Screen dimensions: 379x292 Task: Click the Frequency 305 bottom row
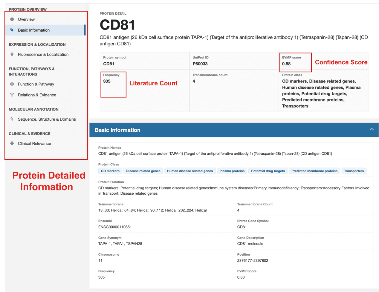click(x=101, y=277)
